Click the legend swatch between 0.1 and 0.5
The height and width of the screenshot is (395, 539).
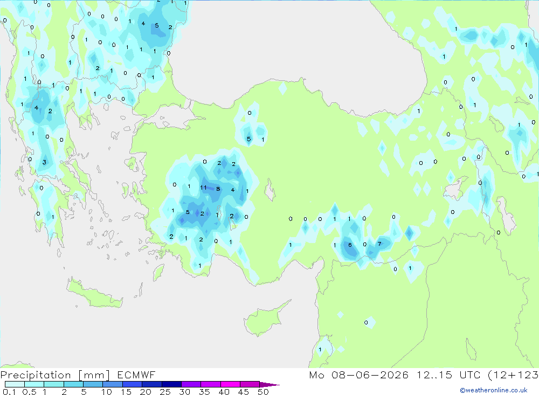click(x=15, y=384)
